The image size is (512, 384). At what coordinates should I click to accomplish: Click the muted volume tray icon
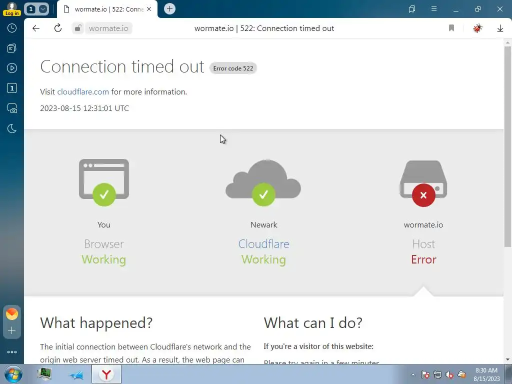pyautogui.click(x=449, y=374)
